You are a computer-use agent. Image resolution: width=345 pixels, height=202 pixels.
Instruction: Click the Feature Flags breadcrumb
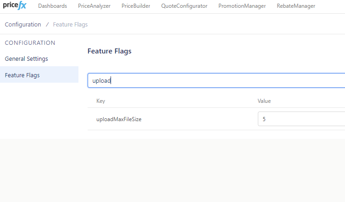pos(70,24)
